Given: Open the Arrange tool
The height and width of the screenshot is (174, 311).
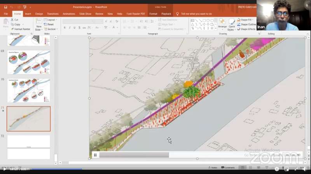Looking at the screenshot, I should click(x=222, y=24).
